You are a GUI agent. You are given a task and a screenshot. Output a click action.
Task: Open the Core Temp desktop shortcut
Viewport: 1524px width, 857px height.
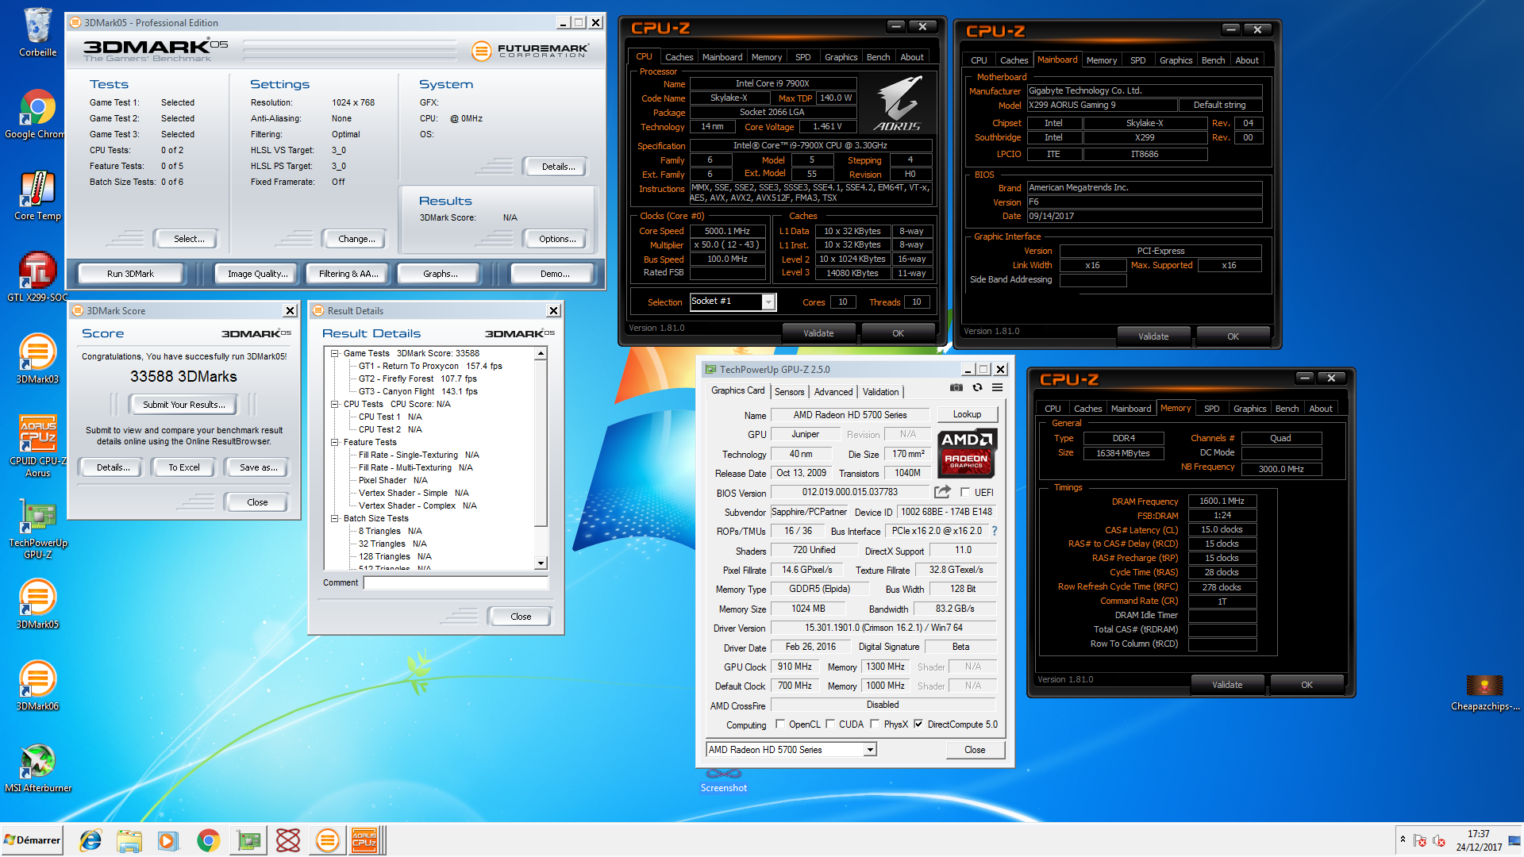coord(37,196)
